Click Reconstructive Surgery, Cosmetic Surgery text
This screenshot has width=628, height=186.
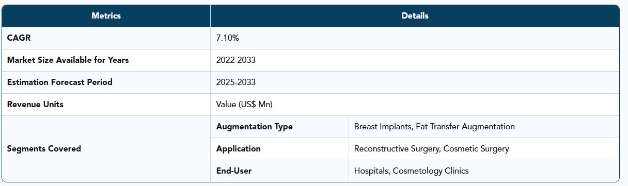[431, 148]
